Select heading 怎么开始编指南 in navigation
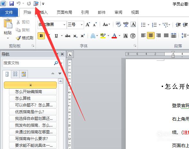 coord(33,92)
